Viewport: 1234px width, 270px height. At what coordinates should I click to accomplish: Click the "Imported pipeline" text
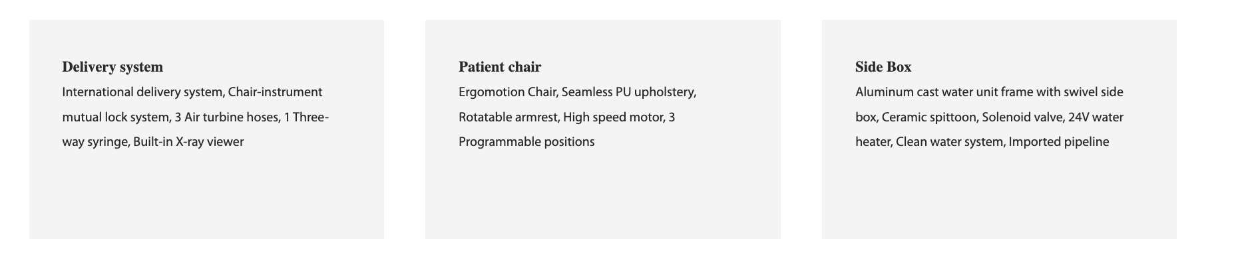click(1059, 142)
